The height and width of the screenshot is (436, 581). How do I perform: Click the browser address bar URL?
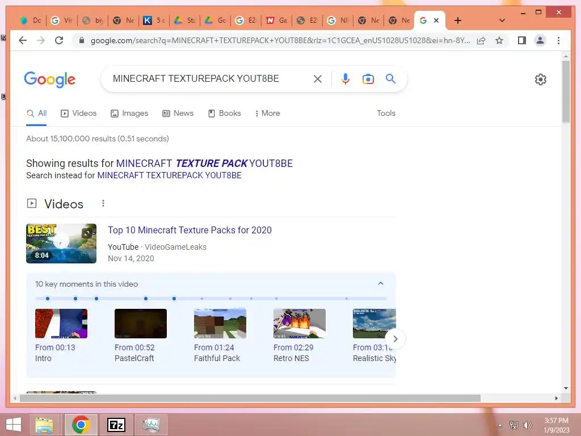[280, 40]
